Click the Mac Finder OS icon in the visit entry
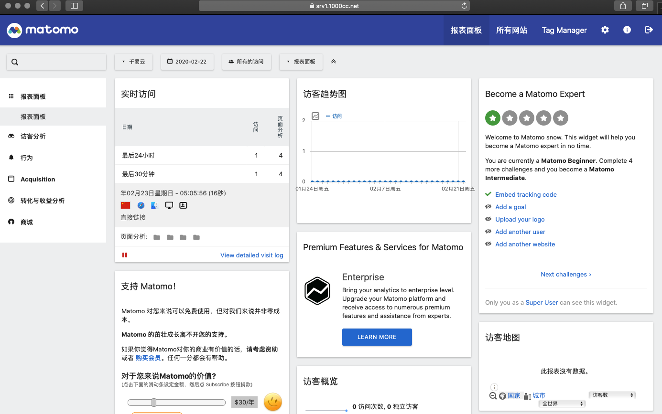662x414 pixels. tap(154, 205)
